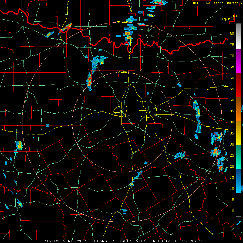Click the legend value 65

232,67
